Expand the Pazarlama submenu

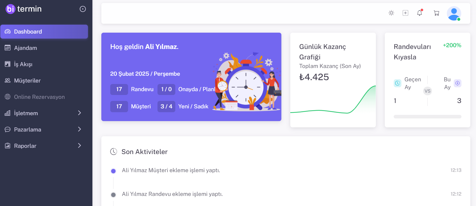coord(44,129)
